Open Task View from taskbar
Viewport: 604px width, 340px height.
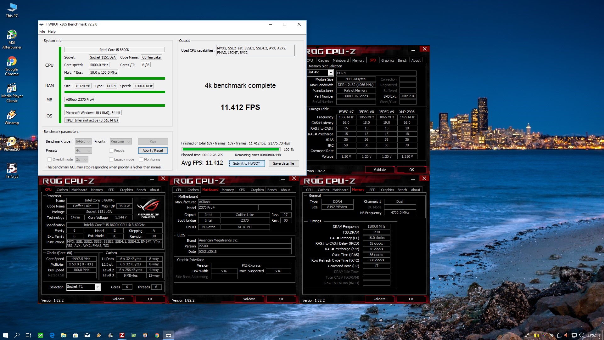28,335
